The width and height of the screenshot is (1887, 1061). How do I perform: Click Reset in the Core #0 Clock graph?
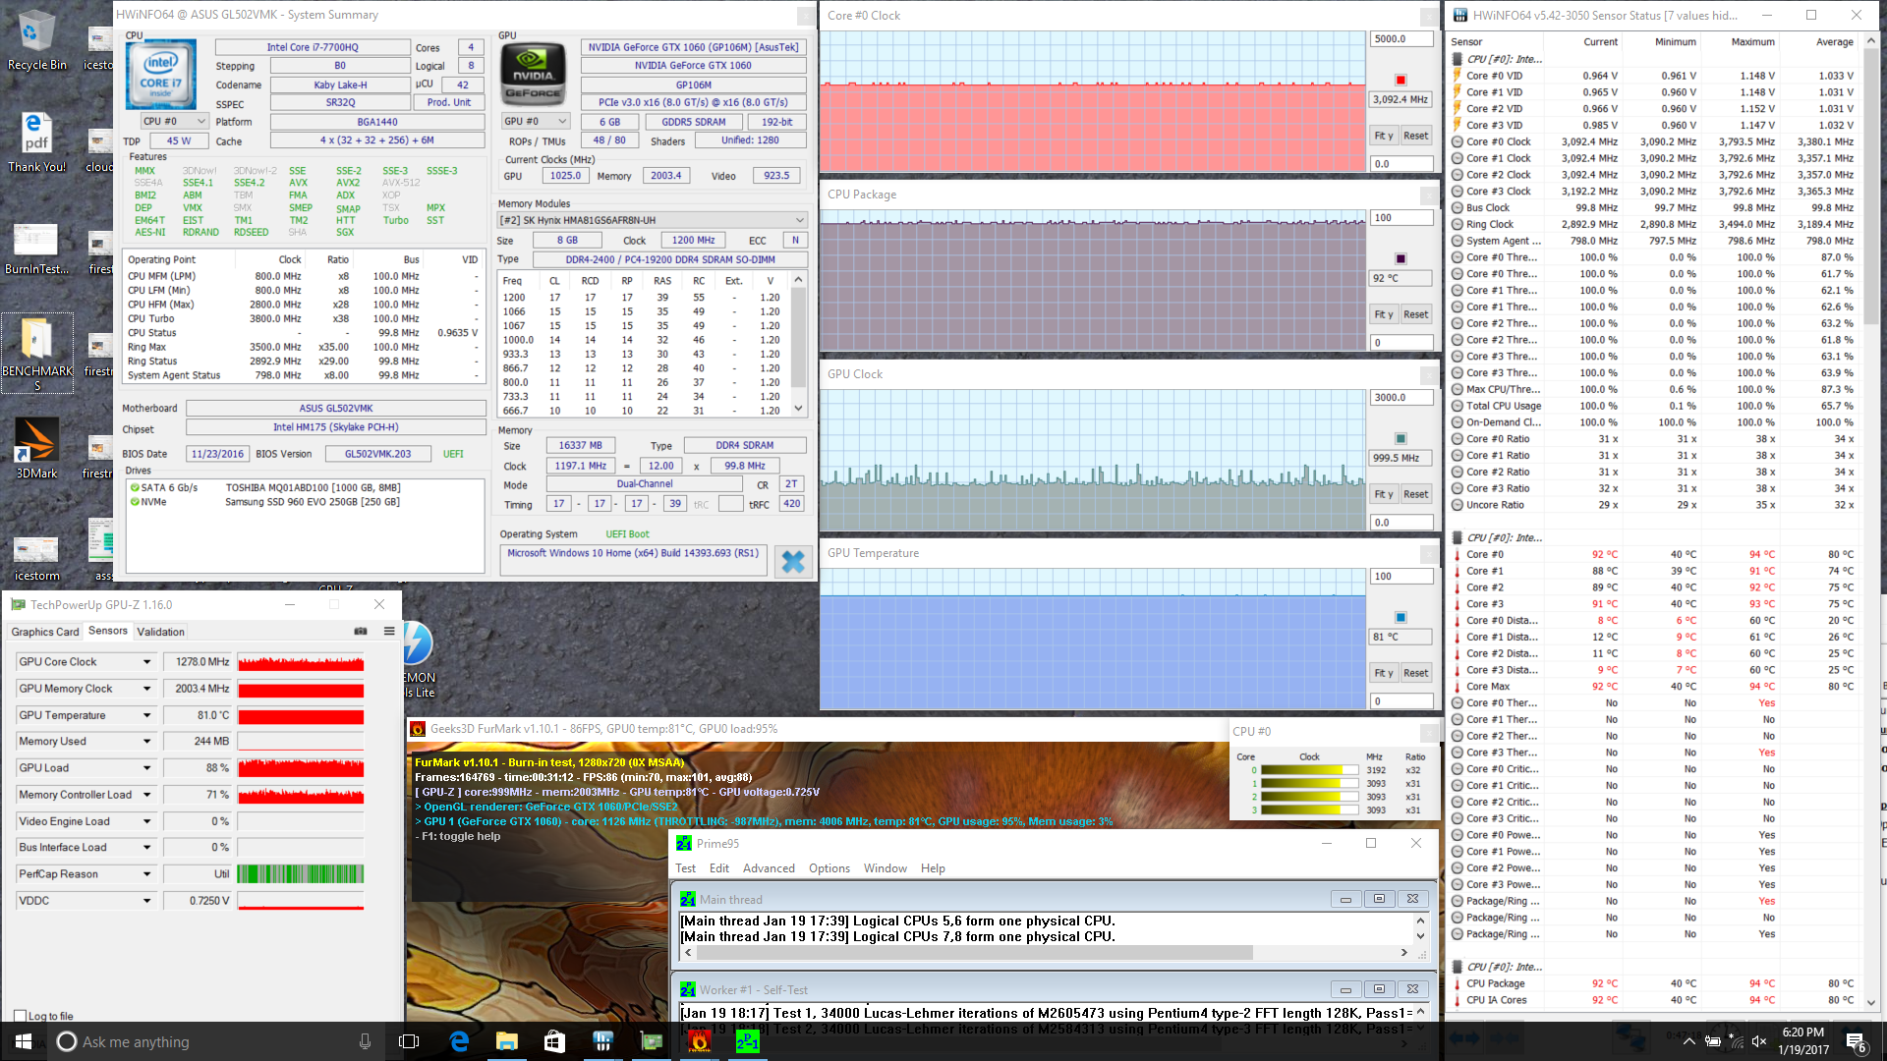(1415, 136)
